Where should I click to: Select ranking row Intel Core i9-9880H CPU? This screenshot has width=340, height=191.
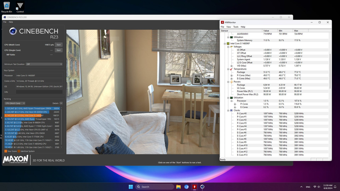click(x=32, y=123)
